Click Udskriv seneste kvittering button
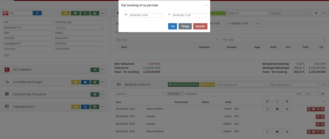 (183, 84)
